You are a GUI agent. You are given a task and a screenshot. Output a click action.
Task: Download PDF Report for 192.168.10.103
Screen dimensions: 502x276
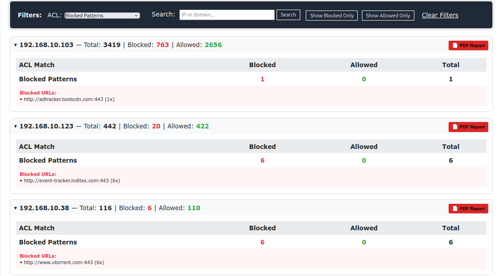tap(468, 46)
